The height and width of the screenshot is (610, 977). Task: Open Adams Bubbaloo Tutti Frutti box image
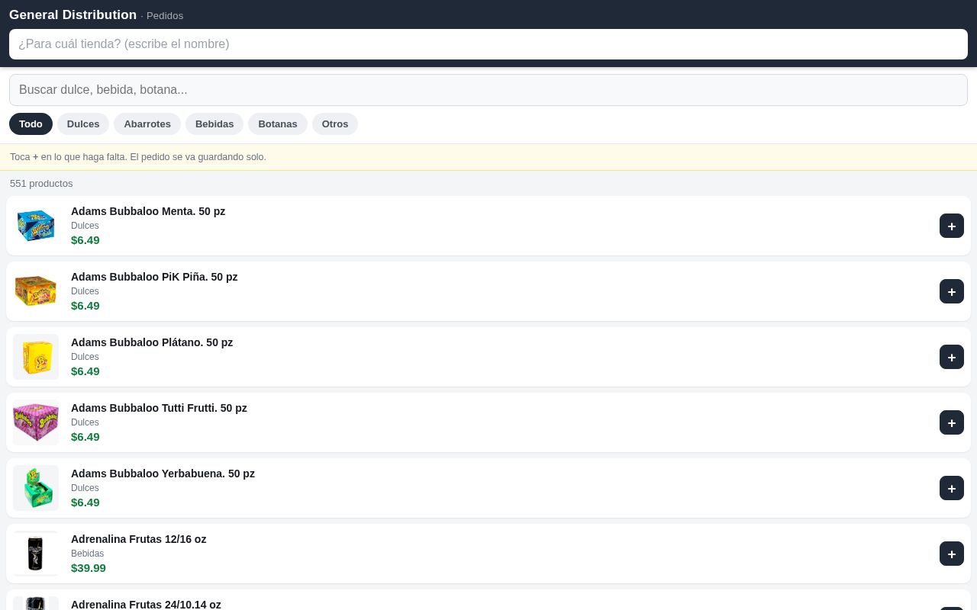36,422
